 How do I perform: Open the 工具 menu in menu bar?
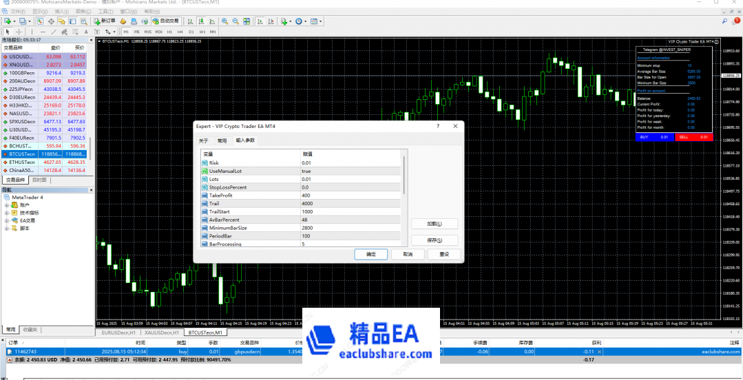pyautogui.click(x=105, y=12)
